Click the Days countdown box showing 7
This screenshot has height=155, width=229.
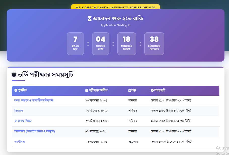75,44
